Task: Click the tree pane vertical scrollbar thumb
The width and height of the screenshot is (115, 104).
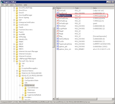Action: click(53, 37)
